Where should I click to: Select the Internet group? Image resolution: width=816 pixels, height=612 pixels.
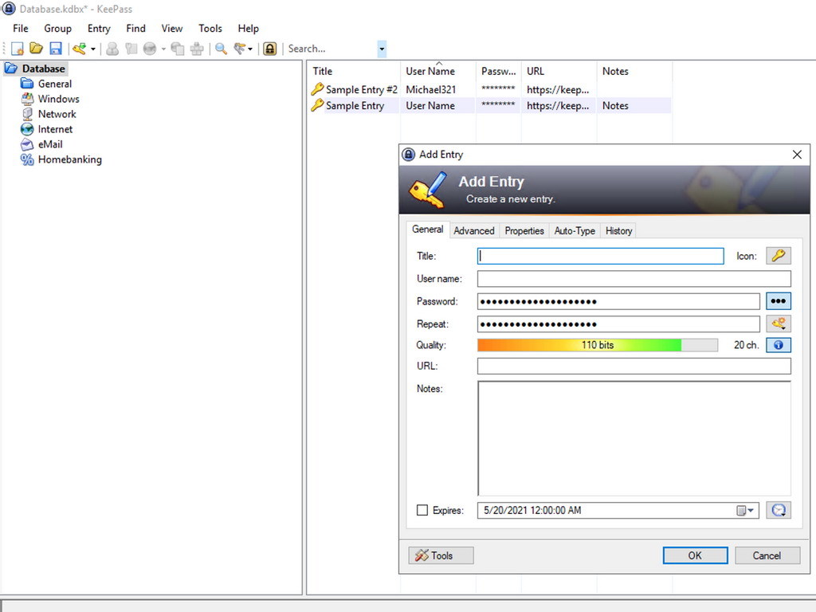55,129
